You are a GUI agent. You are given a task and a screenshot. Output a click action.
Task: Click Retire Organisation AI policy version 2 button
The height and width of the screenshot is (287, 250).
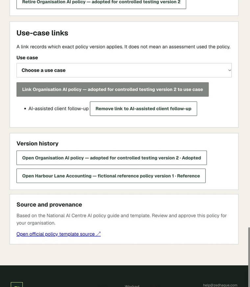click(101, 4)
